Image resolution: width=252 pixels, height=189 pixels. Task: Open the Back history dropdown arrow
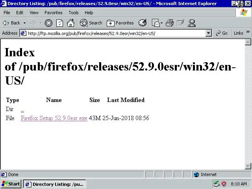click(24, 23)
